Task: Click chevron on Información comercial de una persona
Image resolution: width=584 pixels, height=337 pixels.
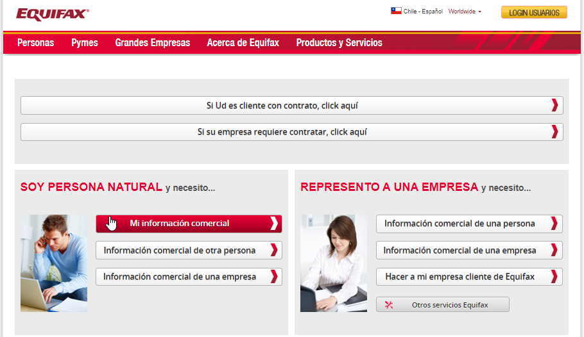Action: 554,224
